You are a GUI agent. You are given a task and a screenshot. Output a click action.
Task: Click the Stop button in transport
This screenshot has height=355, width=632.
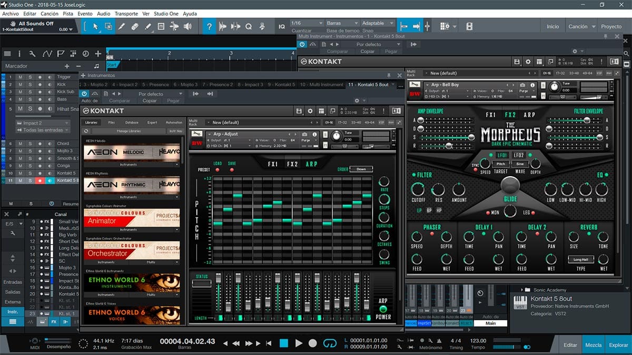point(284,343)
